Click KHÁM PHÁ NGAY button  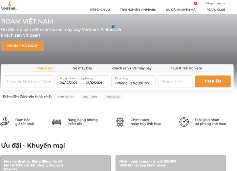tap(23, 46)
